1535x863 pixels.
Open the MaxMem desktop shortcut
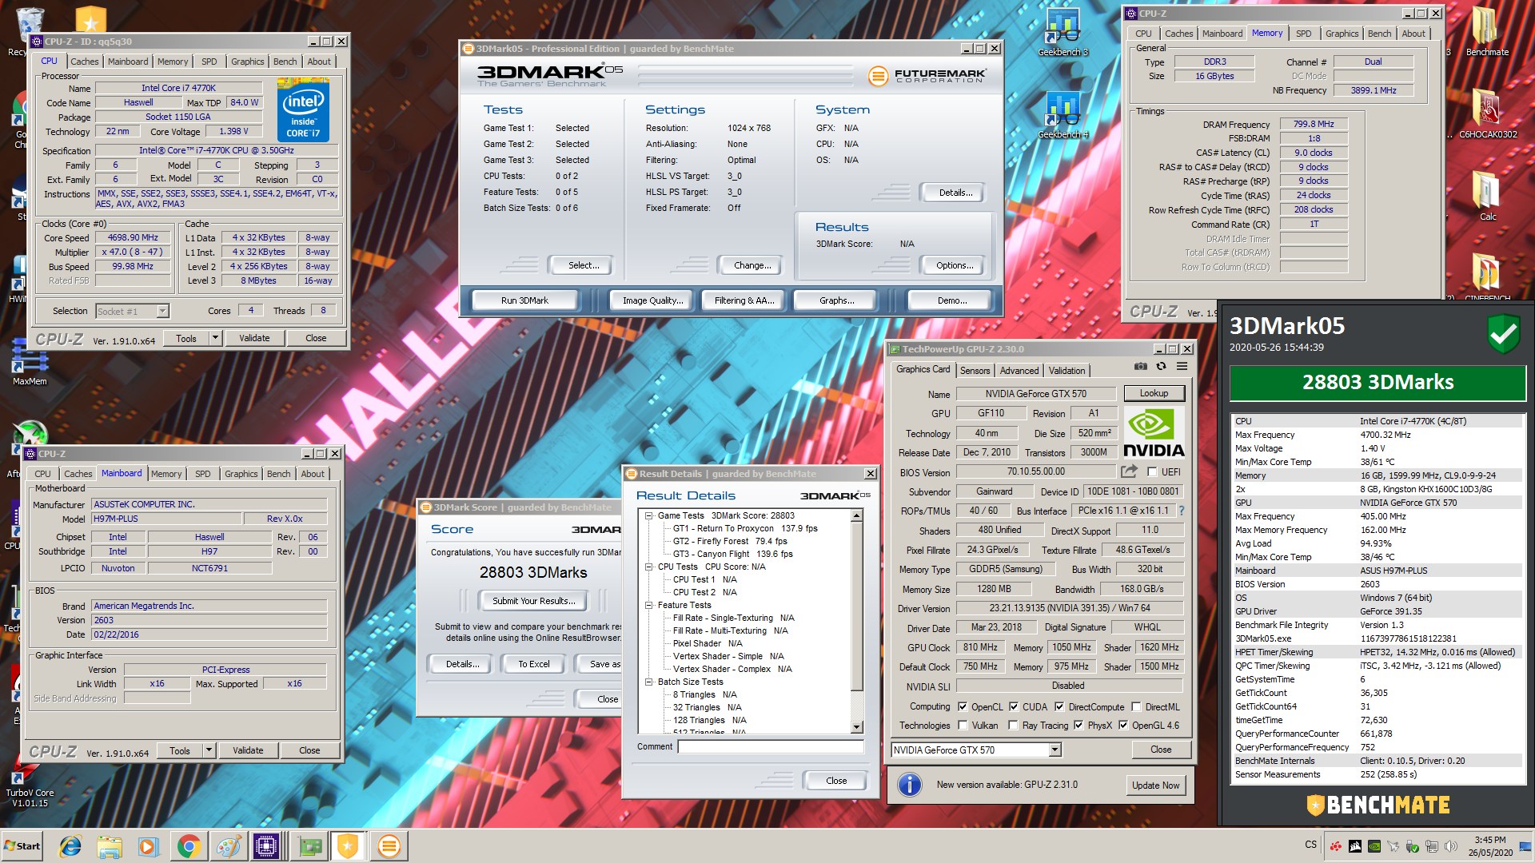click(30, 361)
